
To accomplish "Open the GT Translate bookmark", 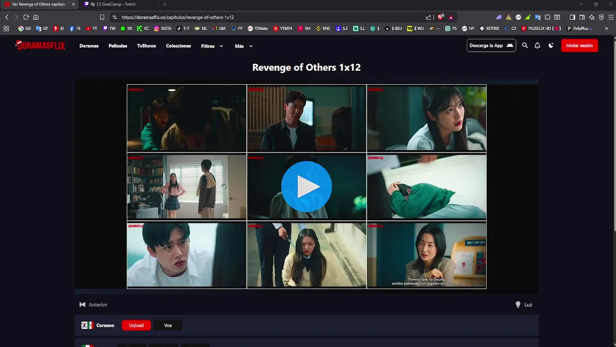I will (x=42, y=28).
